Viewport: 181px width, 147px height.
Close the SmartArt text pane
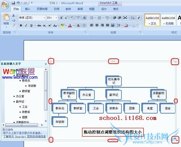(x=46, y=64)
